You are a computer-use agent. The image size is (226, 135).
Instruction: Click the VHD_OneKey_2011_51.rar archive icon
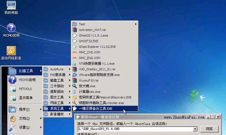pyautogui.click(x=75, y=69)
